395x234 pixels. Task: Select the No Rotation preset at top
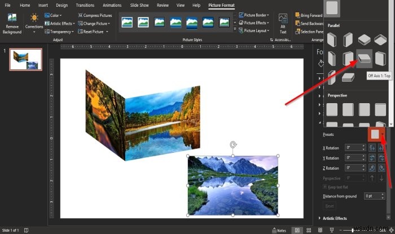coord(332,8)
